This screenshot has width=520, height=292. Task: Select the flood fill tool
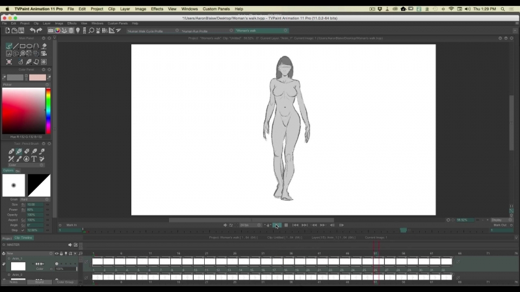point(44,46)
